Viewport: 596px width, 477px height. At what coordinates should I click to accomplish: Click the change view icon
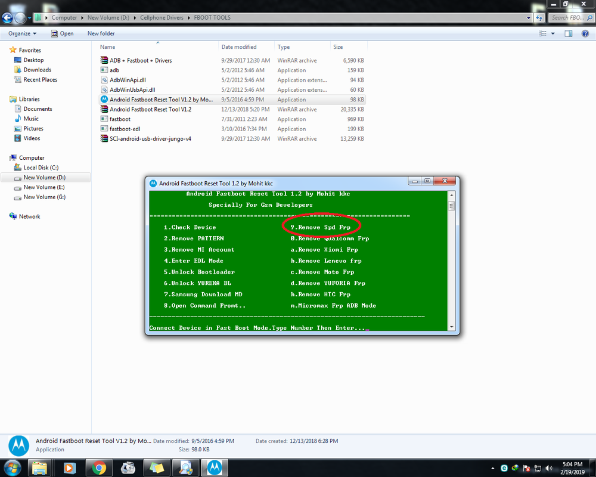click(543, 33)
